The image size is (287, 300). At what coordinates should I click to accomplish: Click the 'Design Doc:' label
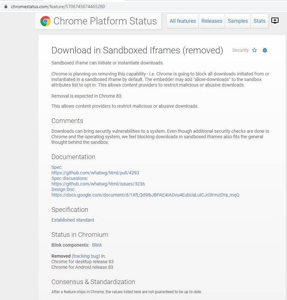pyautogui.click(x=63, y=189)
